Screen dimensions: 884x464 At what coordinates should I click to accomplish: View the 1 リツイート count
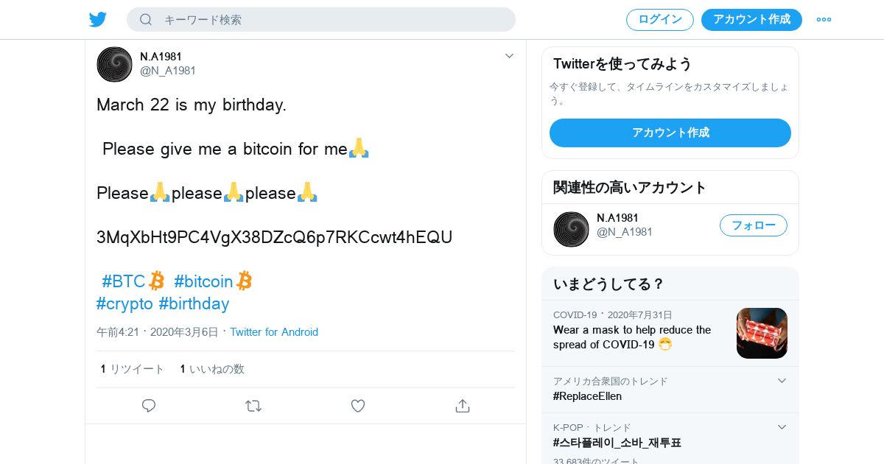pyautogui.click(x=133, y=369)
